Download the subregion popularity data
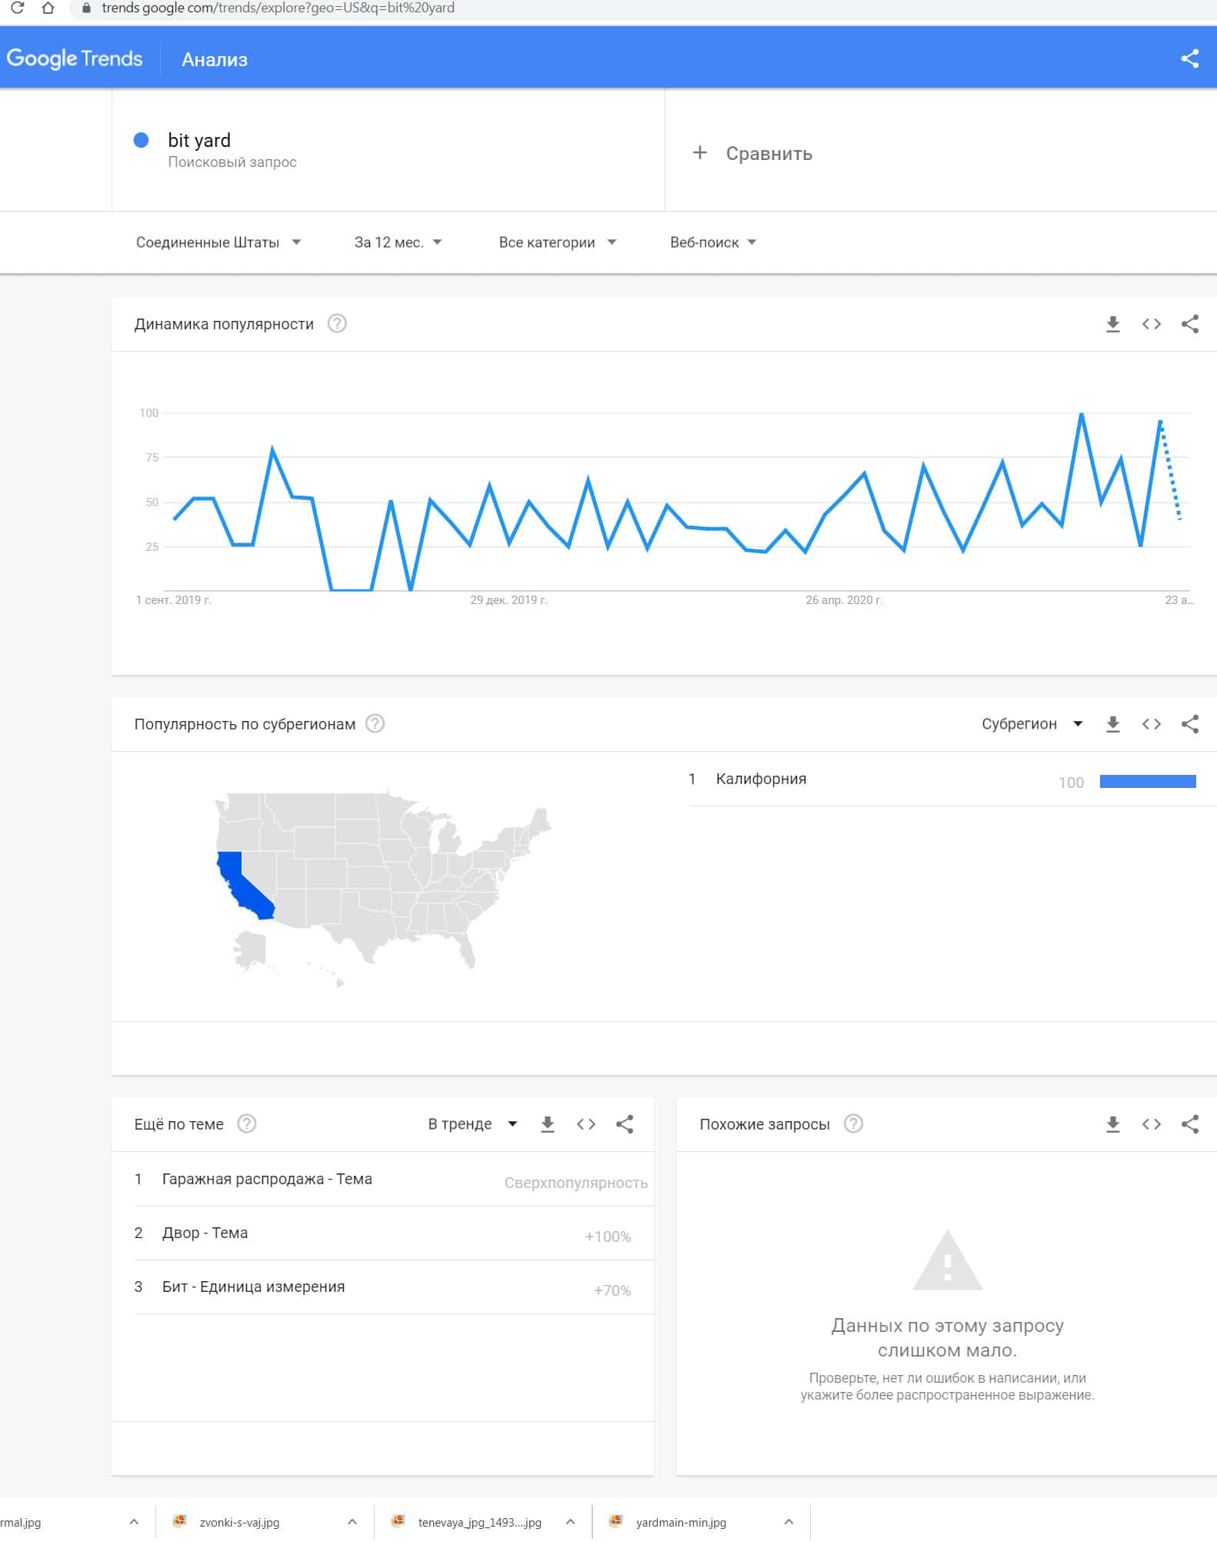1217x1542 pixels. tap(1112, 724)
